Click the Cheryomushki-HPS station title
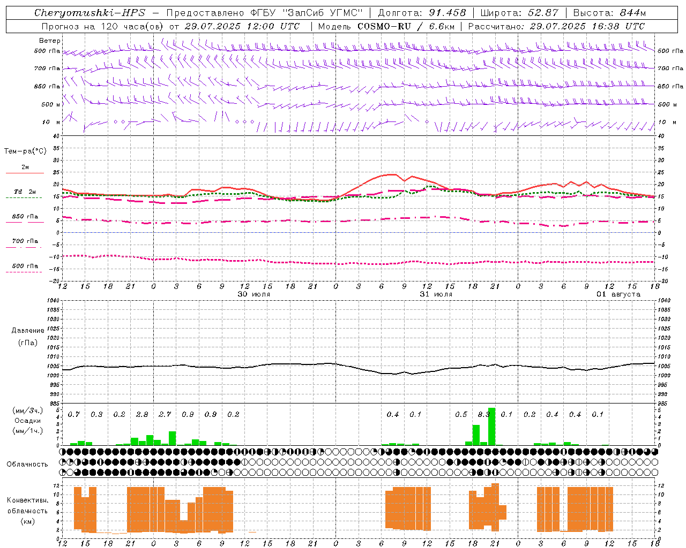The height and width of the screenshot is (548, 686). 90,13
